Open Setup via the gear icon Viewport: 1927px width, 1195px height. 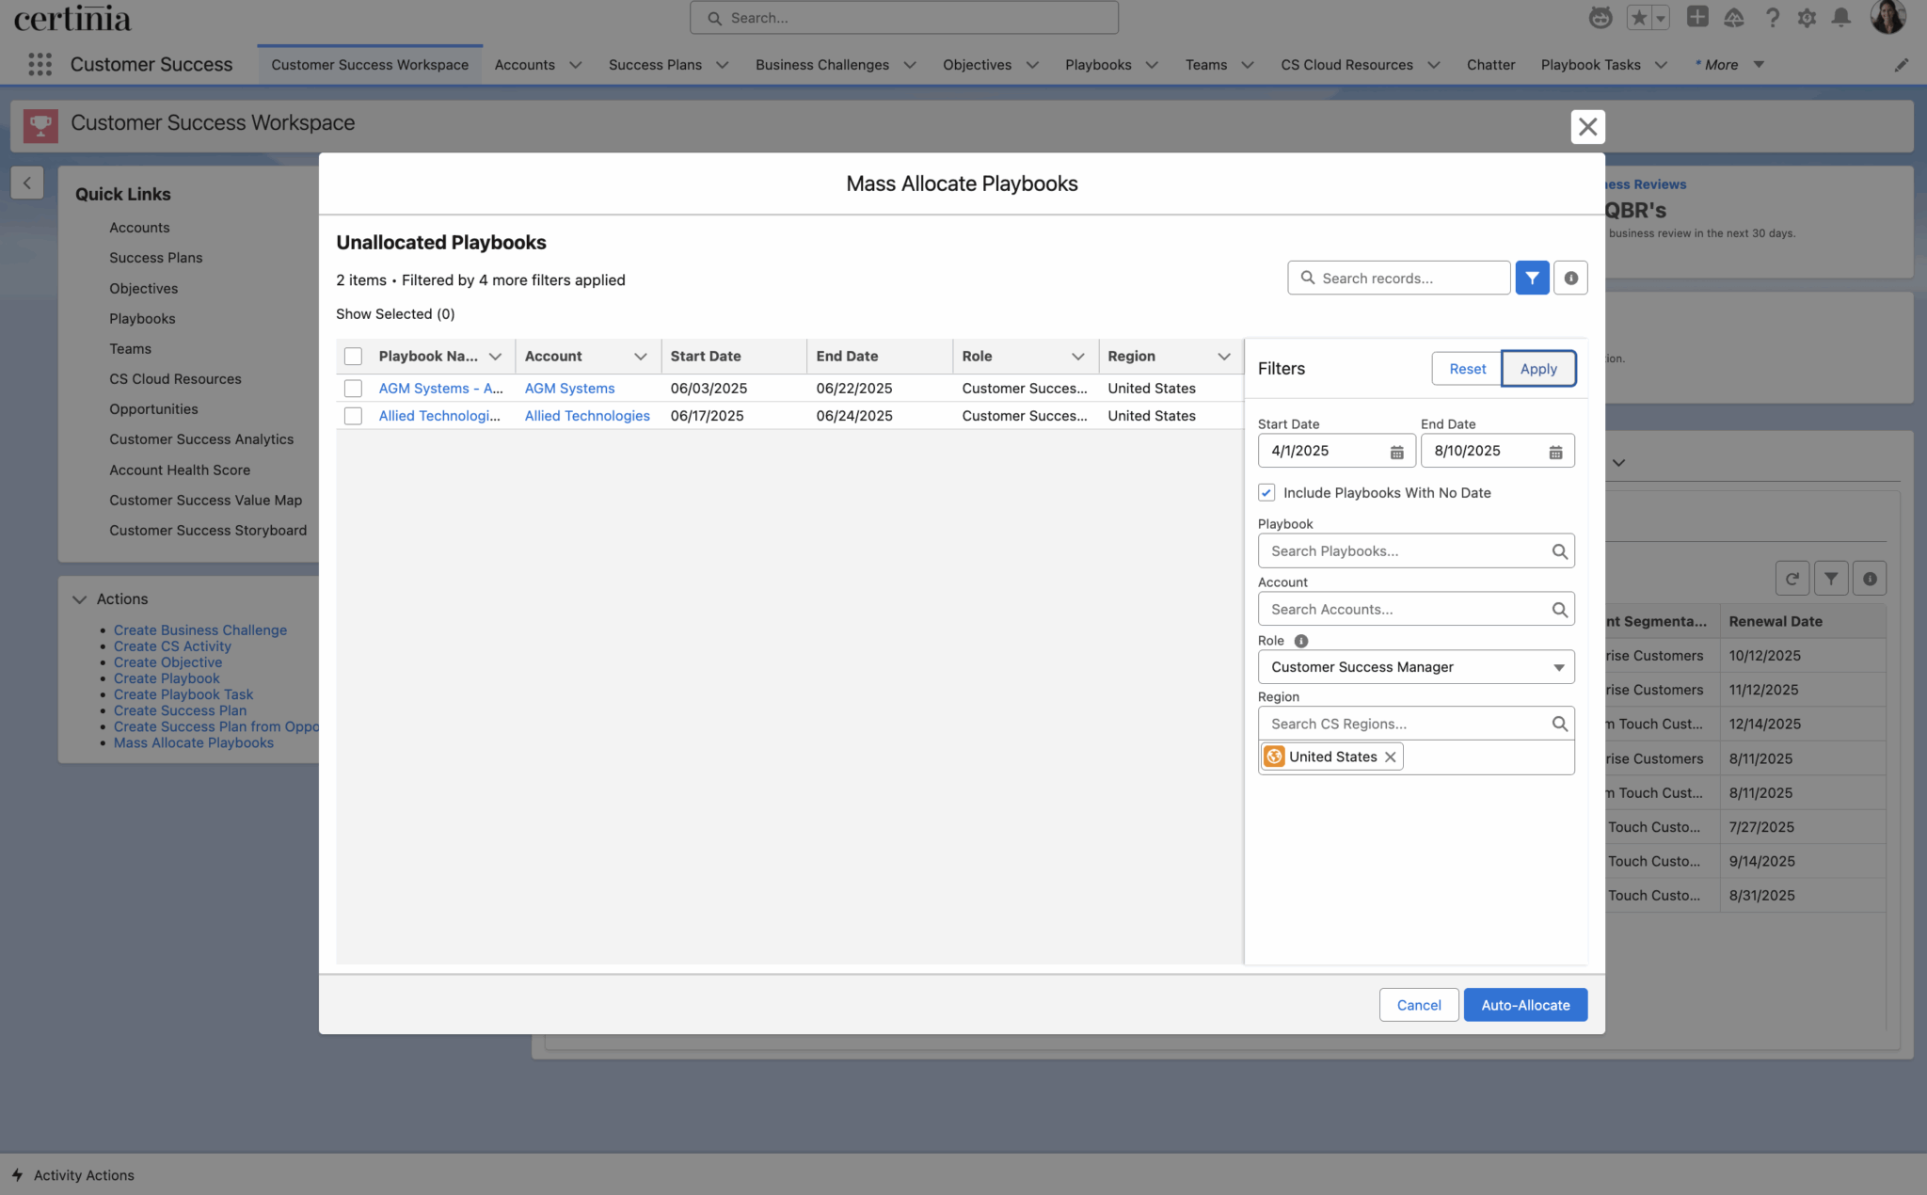click(x=1808, y=17)
